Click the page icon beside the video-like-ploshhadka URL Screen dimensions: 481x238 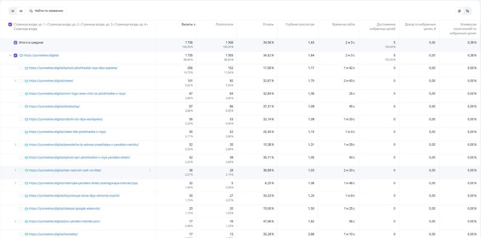(x=26, y=132)
